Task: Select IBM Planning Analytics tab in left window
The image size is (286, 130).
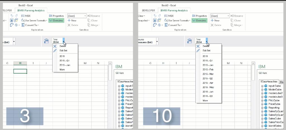Action: tap(31, 10)
